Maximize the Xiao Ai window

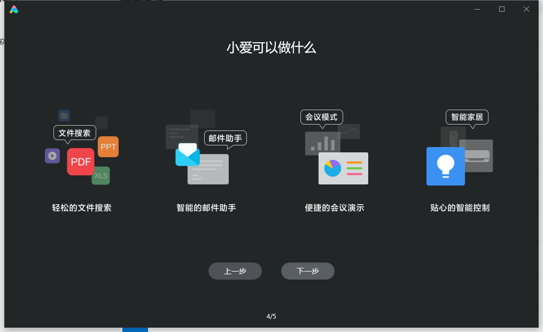pyautogui.click(x=501, y=9)
